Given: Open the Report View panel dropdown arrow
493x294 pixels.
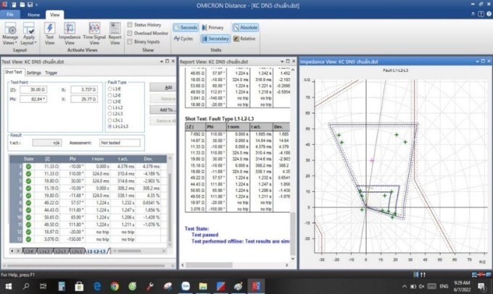Looking at the screenshot, I should tap(282, 62).
